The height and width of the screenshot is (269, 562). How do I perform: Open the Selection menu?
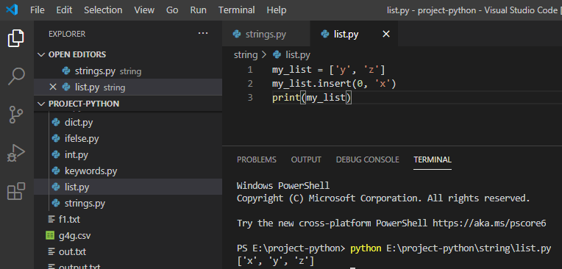103,10
